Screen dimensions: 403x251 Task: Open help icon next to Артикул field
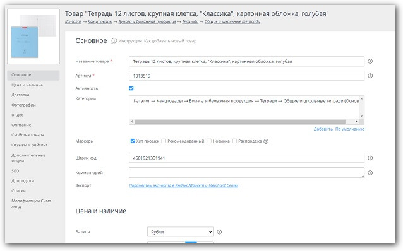coord(370,76)
